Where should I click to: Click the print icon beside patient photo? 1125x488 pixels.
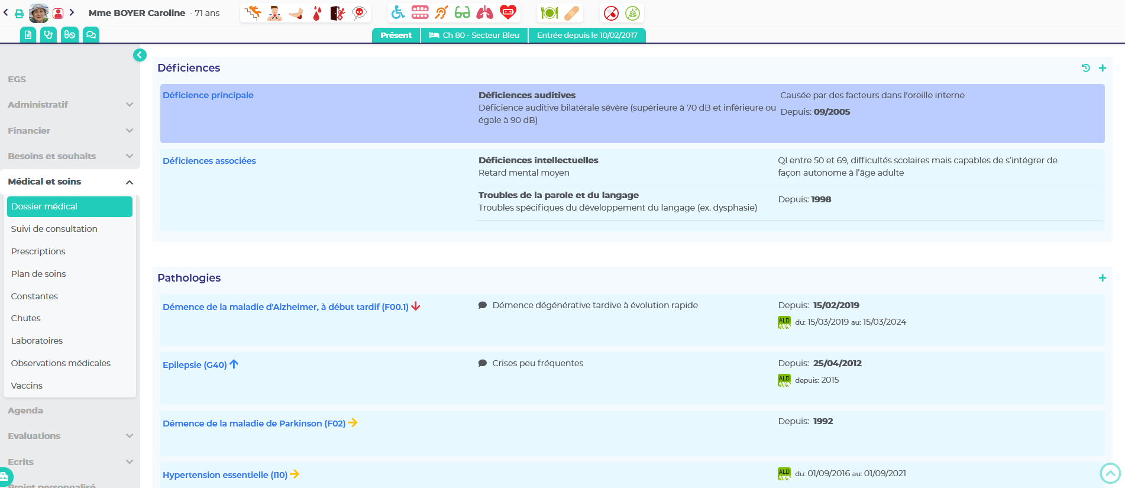(x=20, y=13)
